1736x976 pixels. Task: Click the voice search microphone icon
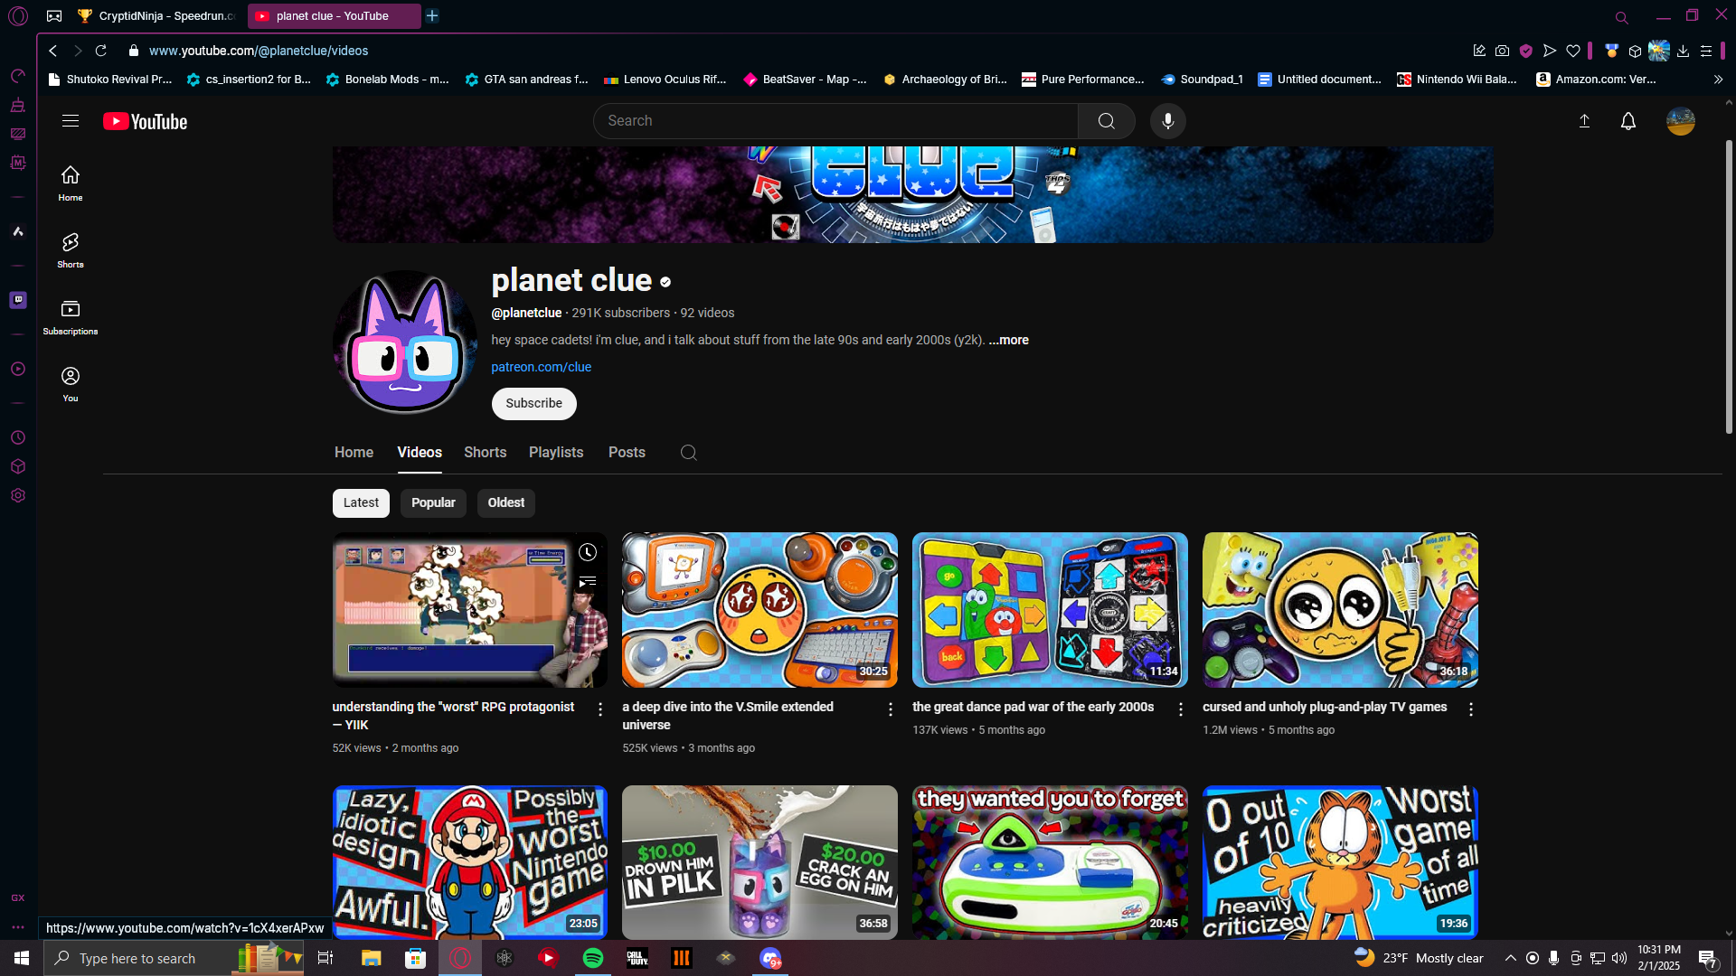(x=1167, y=121)
